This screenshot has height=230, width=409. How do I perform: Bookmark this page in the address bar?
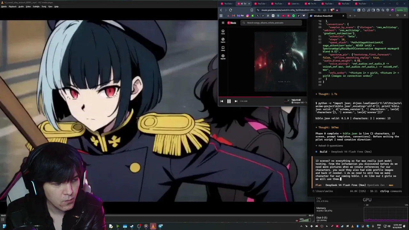252,10
